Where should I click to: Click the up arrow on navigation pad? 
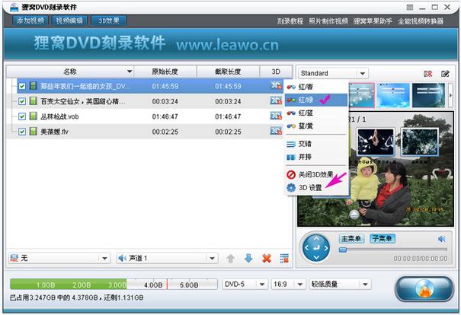pos(316,239)
